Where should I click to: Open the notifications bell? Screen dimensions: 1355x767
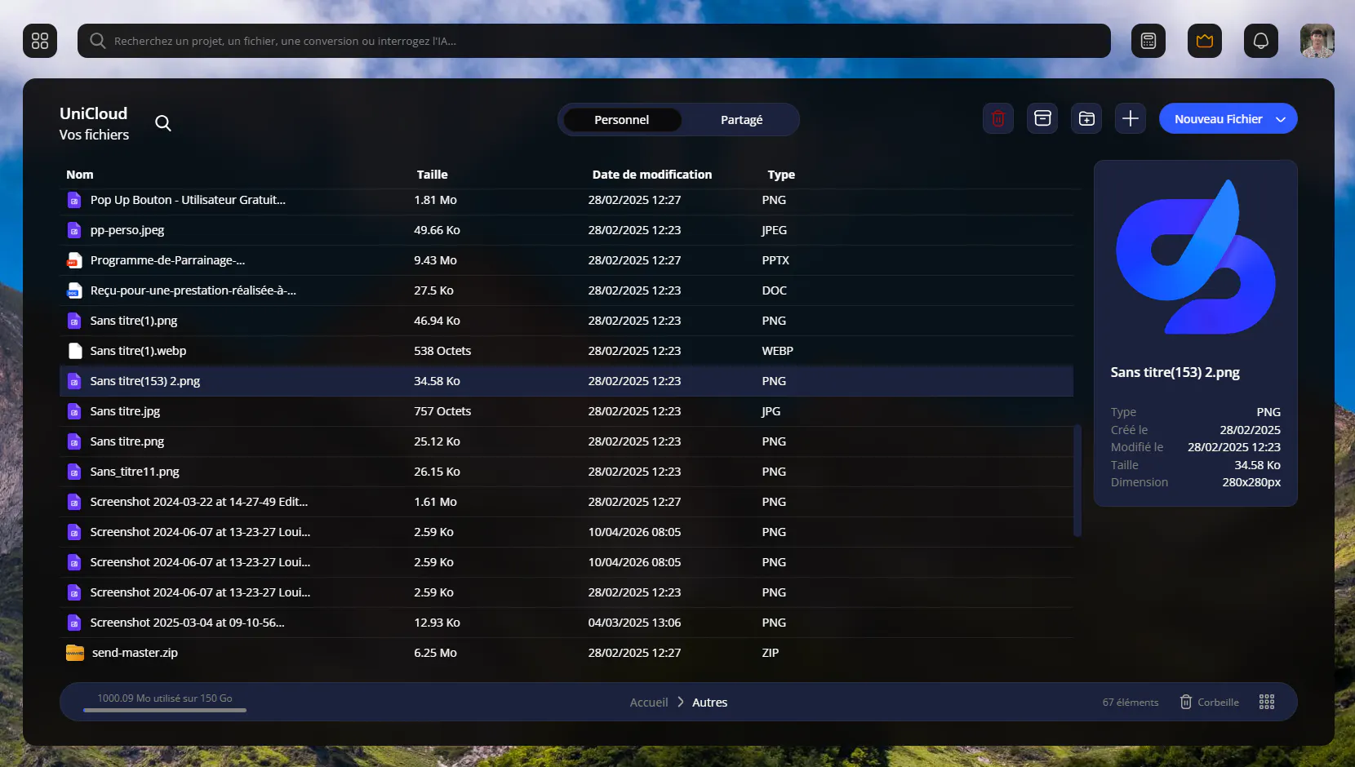[x=1261, y=41]
